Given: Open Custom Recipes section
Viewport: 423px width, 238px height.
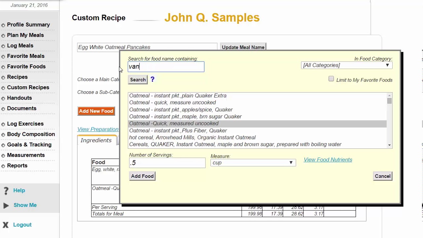Looking at the screenshot, I should pos(28,88).
